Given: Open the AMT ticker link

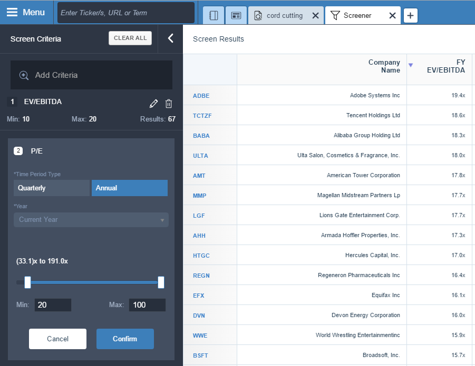Looking at the screenshot, I should (199, 176).
